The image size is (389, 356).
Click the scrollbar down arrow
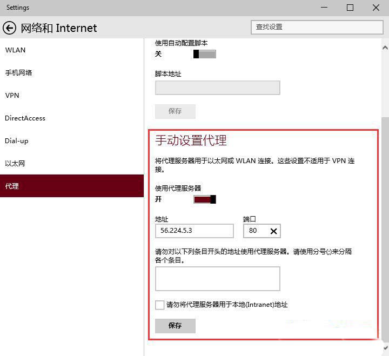(385, 348)
